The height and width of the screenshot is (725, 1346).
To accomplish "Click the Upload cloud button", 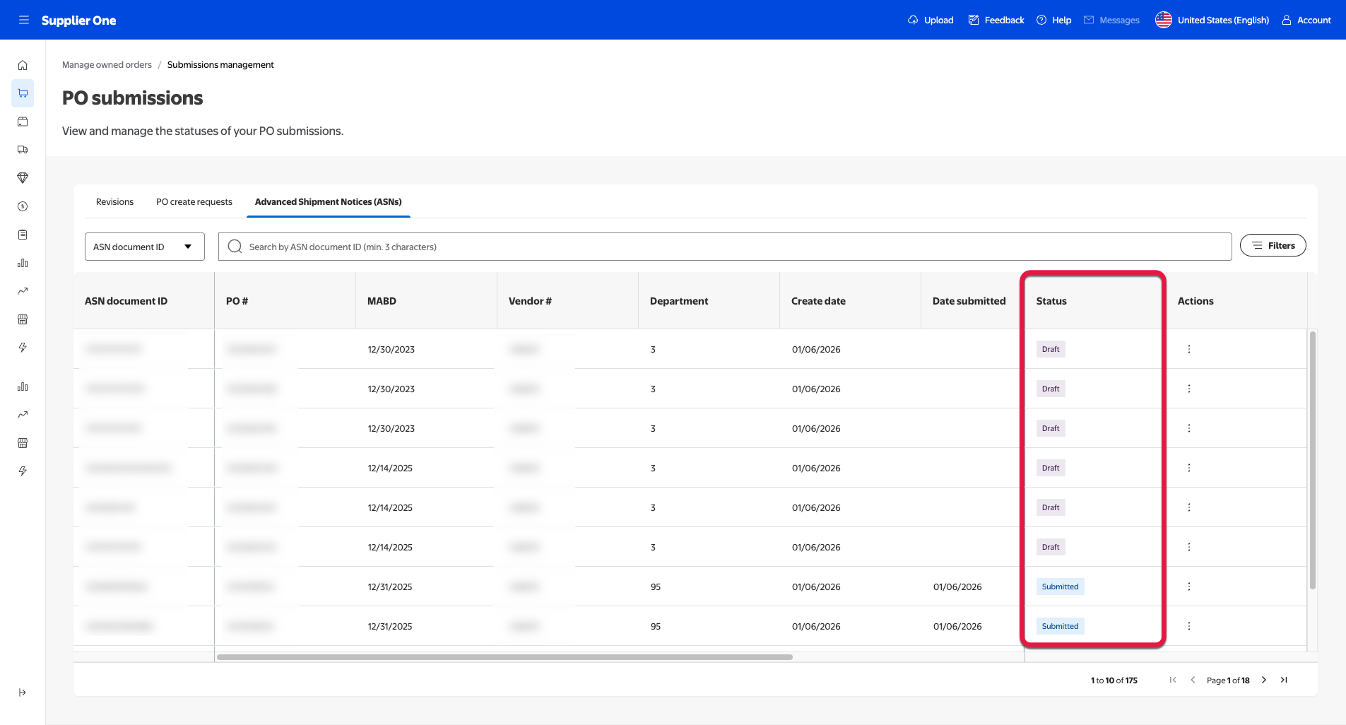I will click(931, 20).
